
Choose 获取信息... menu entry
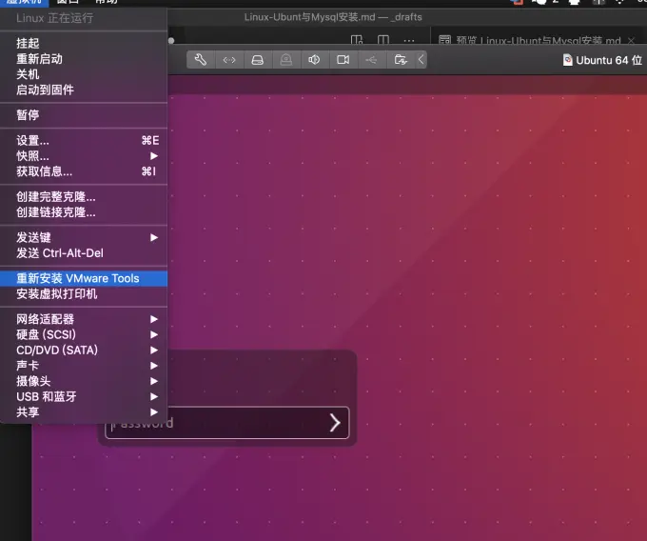tap(84, 171)
